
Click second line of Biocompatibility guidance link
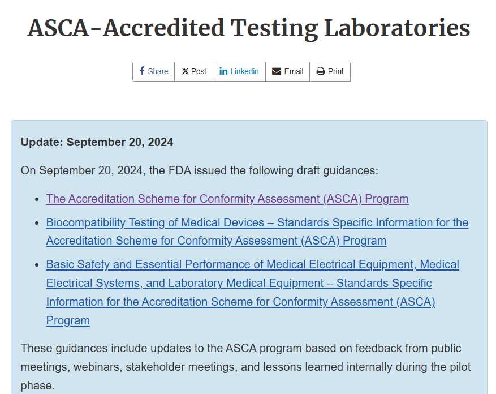click(216, 241)
